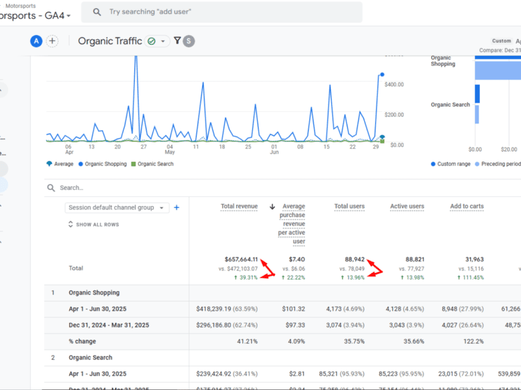Image resolution: width=521 pixels, height=390 pixels.
Task: Click the Custom range legend swatch
Action: 433,164
